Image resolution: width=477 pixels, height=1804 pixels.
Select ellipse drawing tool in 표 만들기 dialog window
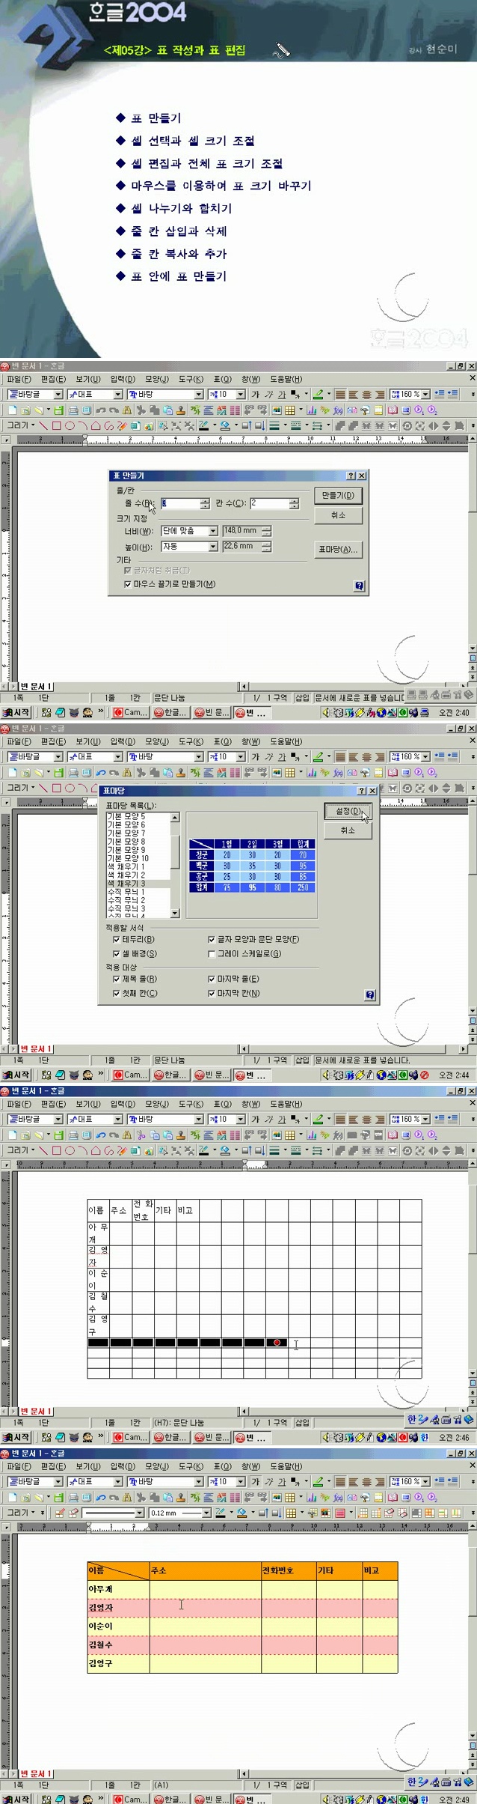[70, 425]
